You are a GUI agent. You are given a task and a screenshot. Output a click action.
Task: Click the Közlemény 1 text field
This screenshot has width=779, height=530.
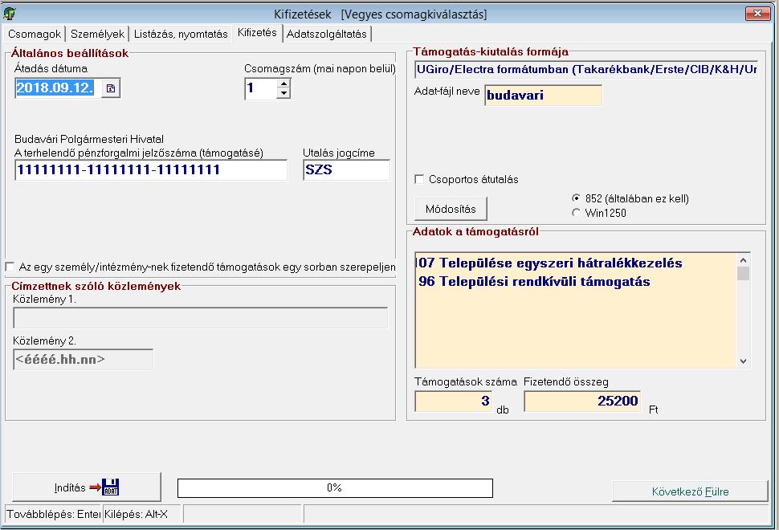(200, 318)
